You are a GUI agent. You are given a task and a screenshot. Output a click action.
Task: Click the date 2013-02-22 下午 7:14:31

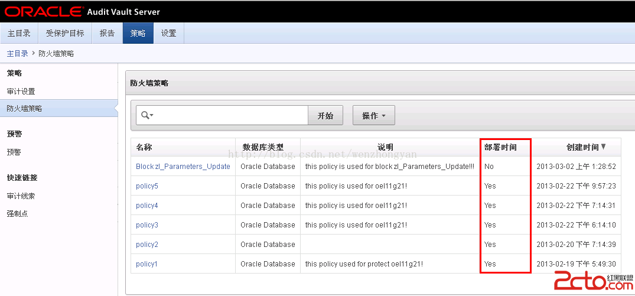click(577, 205)
